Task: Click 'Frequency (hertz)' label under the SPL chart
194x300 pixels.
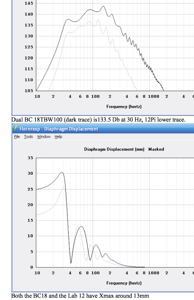Action: [124, 107]
